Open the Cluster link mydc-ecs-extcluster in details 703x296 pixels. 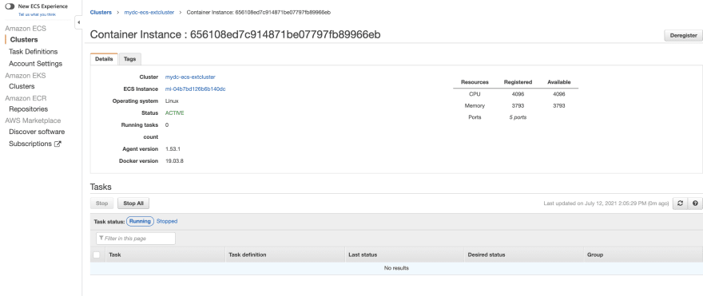[190, 77]
